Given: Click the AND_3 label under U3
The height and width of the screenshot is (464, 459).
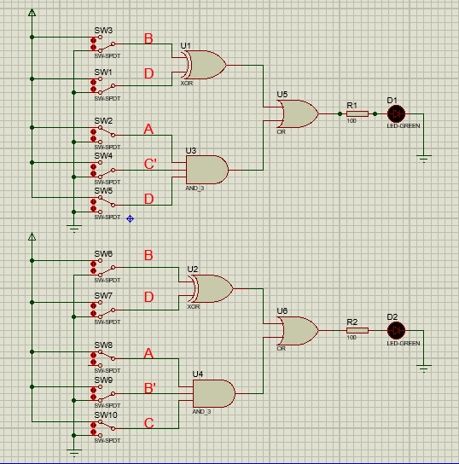Looking at the screenshot, I should pos(195,188).
